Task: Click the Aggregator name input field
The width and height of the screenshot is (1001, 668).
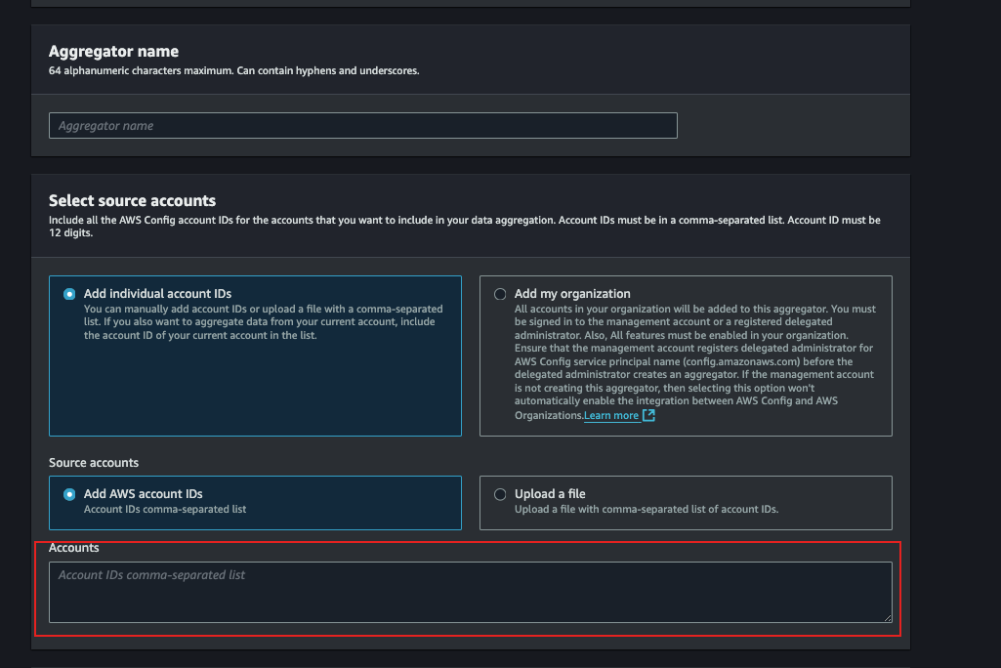Action: 362,126
